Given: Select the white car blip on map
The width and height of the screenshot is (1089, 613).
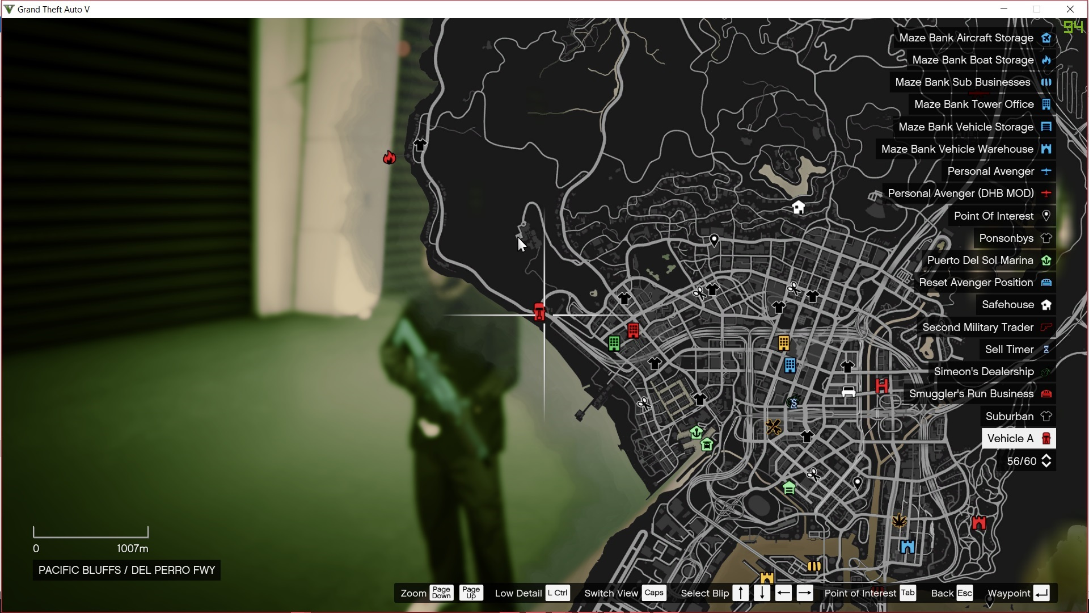Looking at the screenshot, I should [x=849, y=392].
